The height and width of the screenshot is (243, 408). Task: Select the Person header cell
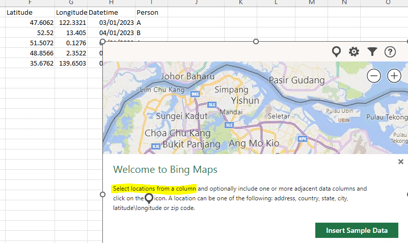pos(151,12)
